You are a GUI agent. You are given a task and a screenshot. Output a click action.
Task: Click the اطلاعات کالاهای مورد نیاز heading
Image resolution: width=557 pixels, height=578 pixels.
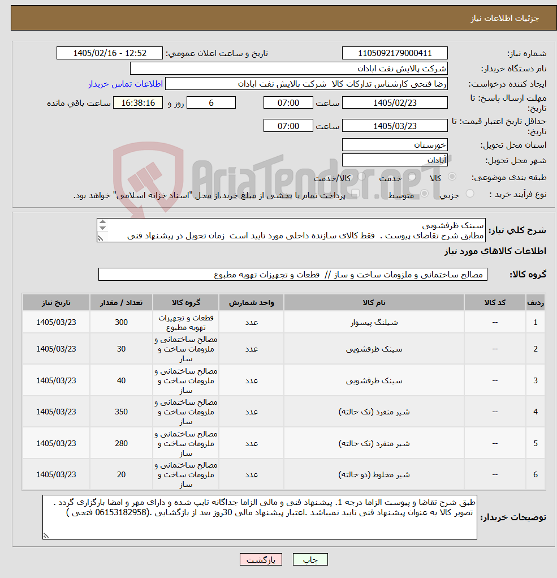click(x=495, y=251)
